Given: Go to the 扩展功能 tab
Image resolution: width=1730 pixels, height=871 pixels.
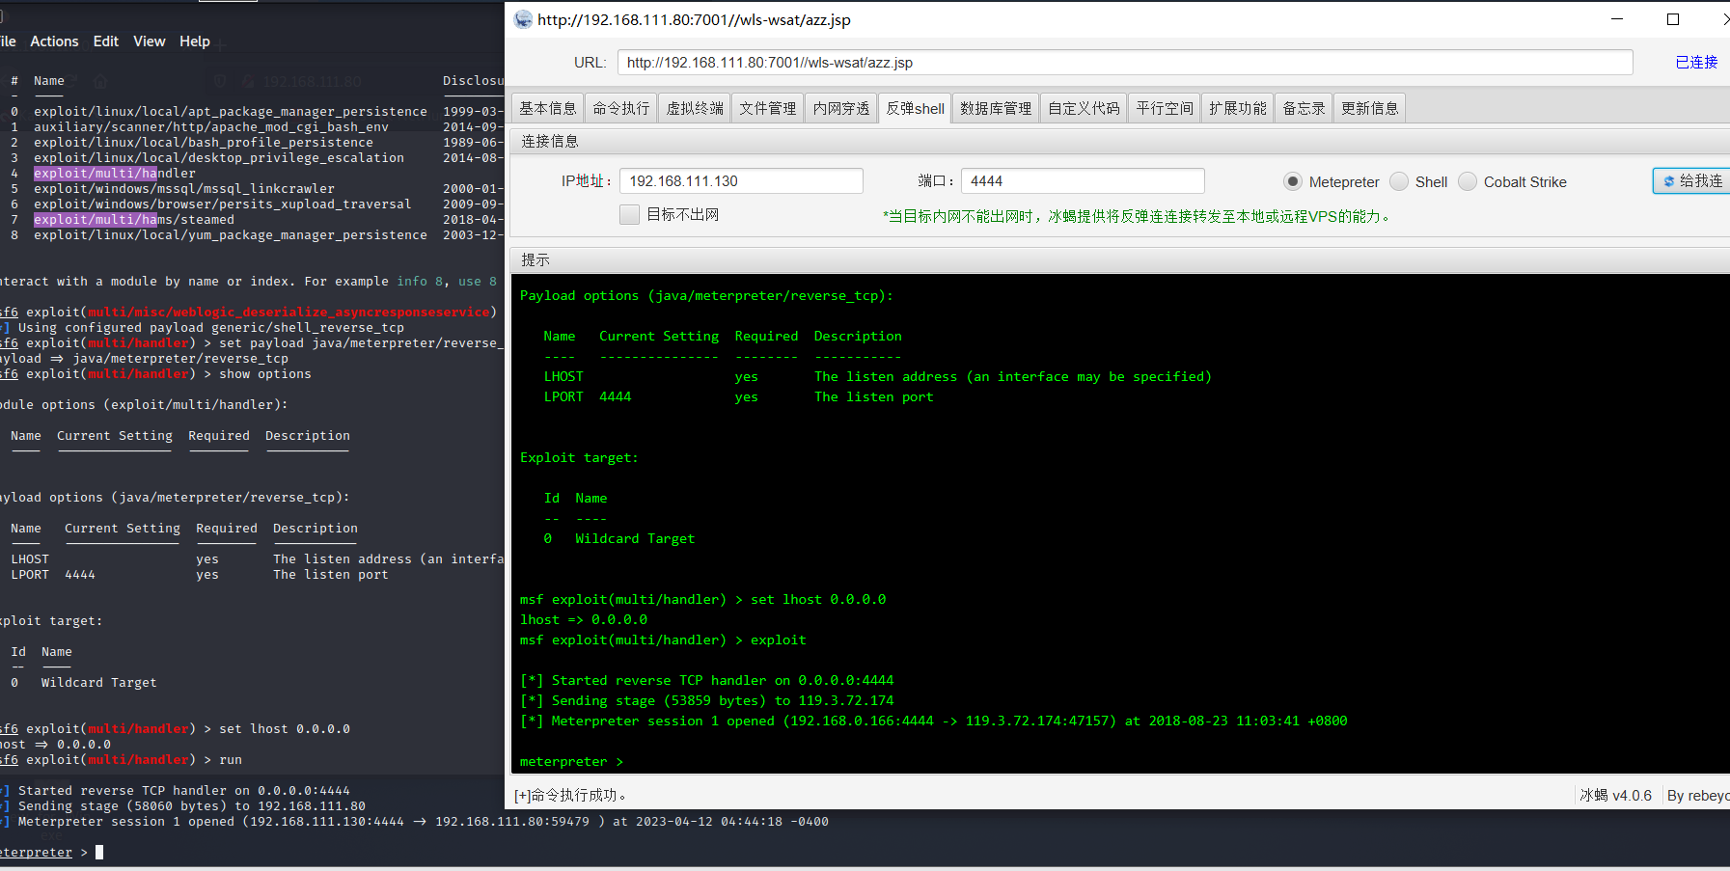Looking at the screenshot, I should tap(1238, 108).
